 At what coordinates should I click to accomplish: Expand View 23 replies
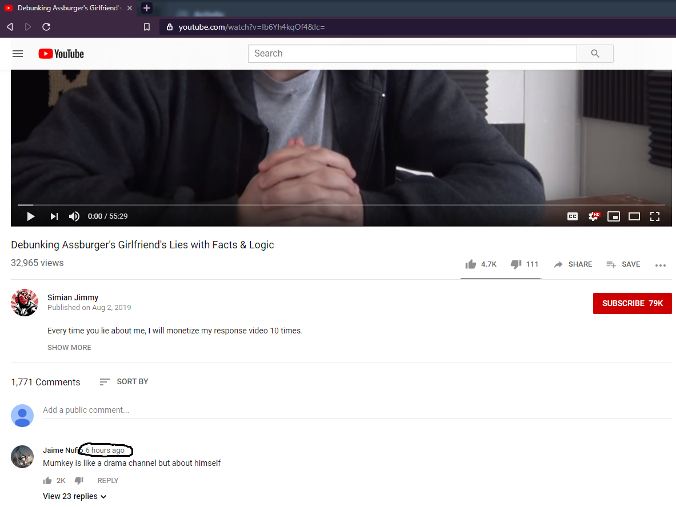click(x=75, y=496)
